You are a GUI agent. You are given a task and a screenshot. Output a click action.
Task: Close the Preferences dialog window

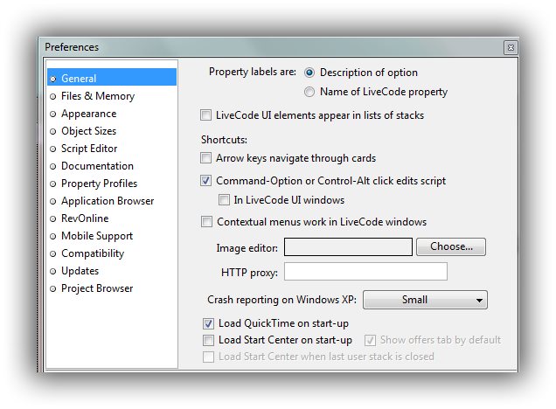click(510, 47)
